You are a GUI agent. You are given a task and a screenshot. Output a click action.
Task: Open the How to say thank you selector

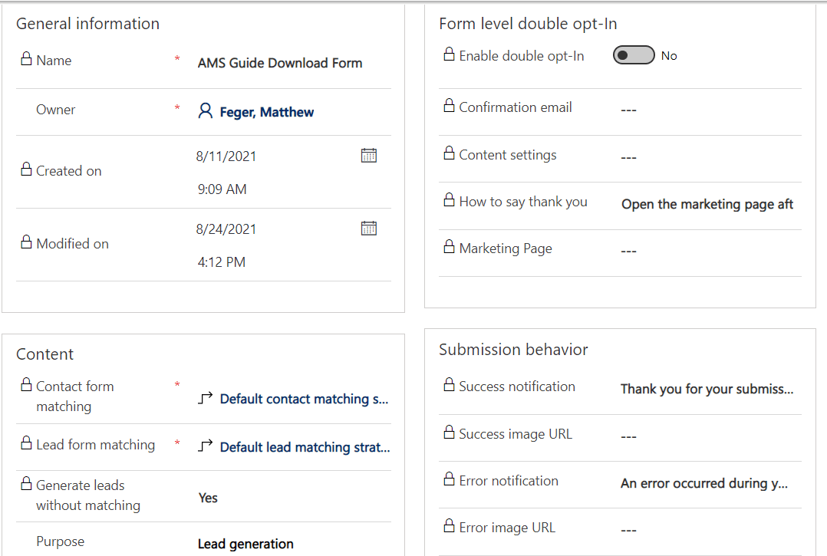click(706, 204)
